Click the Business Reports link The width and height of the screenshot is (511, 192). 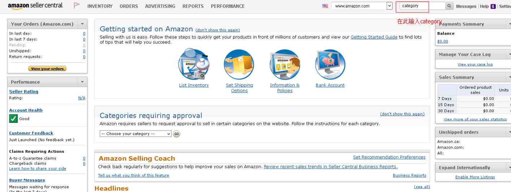coord(410,175)
